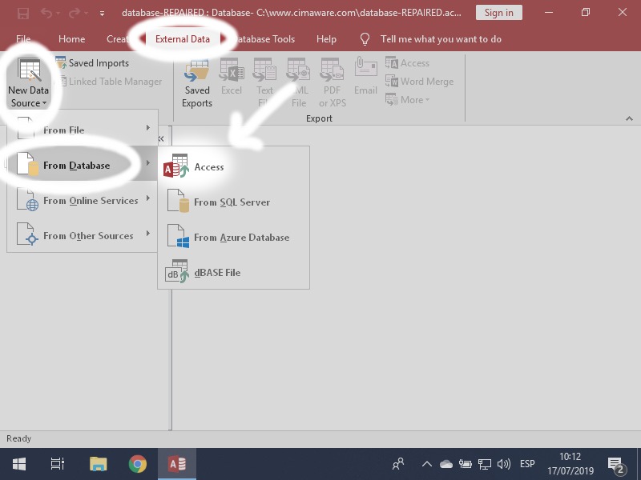
Task: Change the ESP input language
Action: coord(527,464)
